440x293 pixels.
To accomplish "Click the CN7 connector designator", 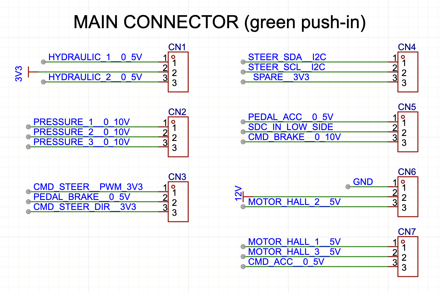I will click(x=407, y=232).
